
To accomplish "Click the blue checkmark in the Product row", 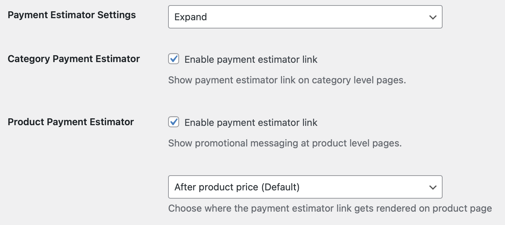I will coord(174,122).
